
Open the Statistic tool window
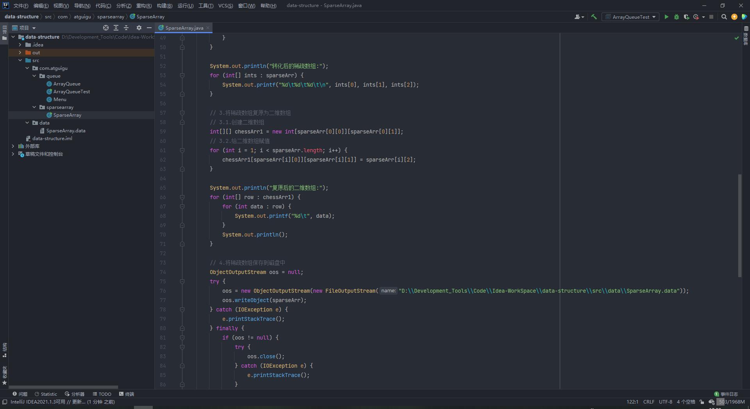tap(46, 394)
